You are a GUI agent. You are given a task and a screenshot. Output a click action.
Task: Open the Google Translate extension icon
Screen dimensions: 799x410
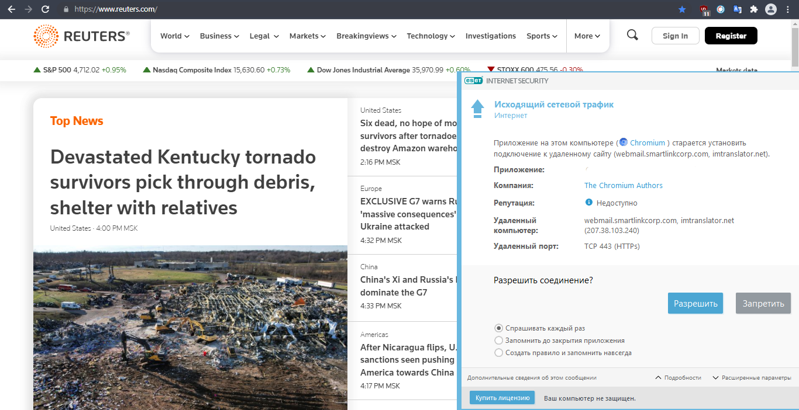(737, 9)
